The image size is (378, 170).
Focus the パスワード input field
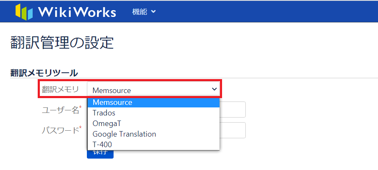point(232,130)
